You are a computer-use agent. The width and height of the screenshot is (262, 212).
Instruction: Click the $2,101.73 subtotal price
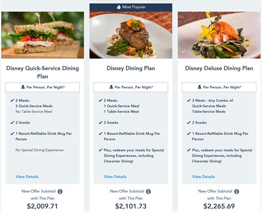pos(131,206)
